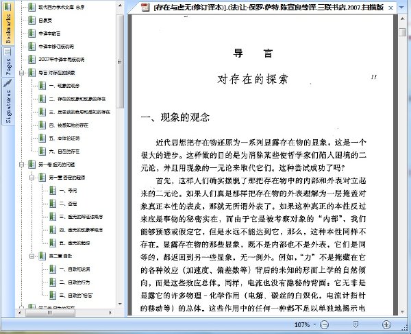
Task: Click bookmarks panel scroll down arrow
Action: coord(120,304)
